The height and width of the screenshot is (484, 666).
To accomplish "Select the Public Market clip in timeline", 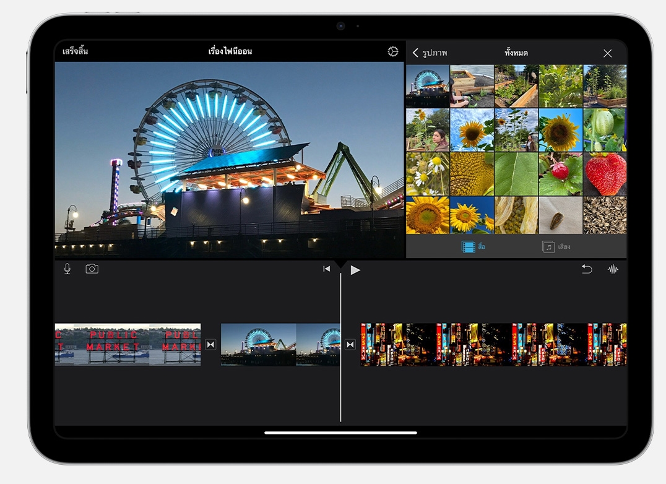I will click(128, 345).
